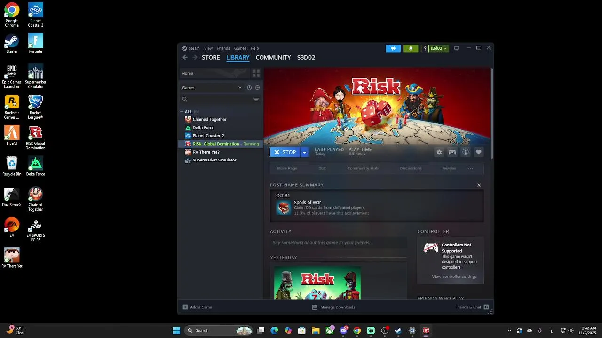Open the Friends menu
The width and height of the screenshot is (602, 338).
223,48
